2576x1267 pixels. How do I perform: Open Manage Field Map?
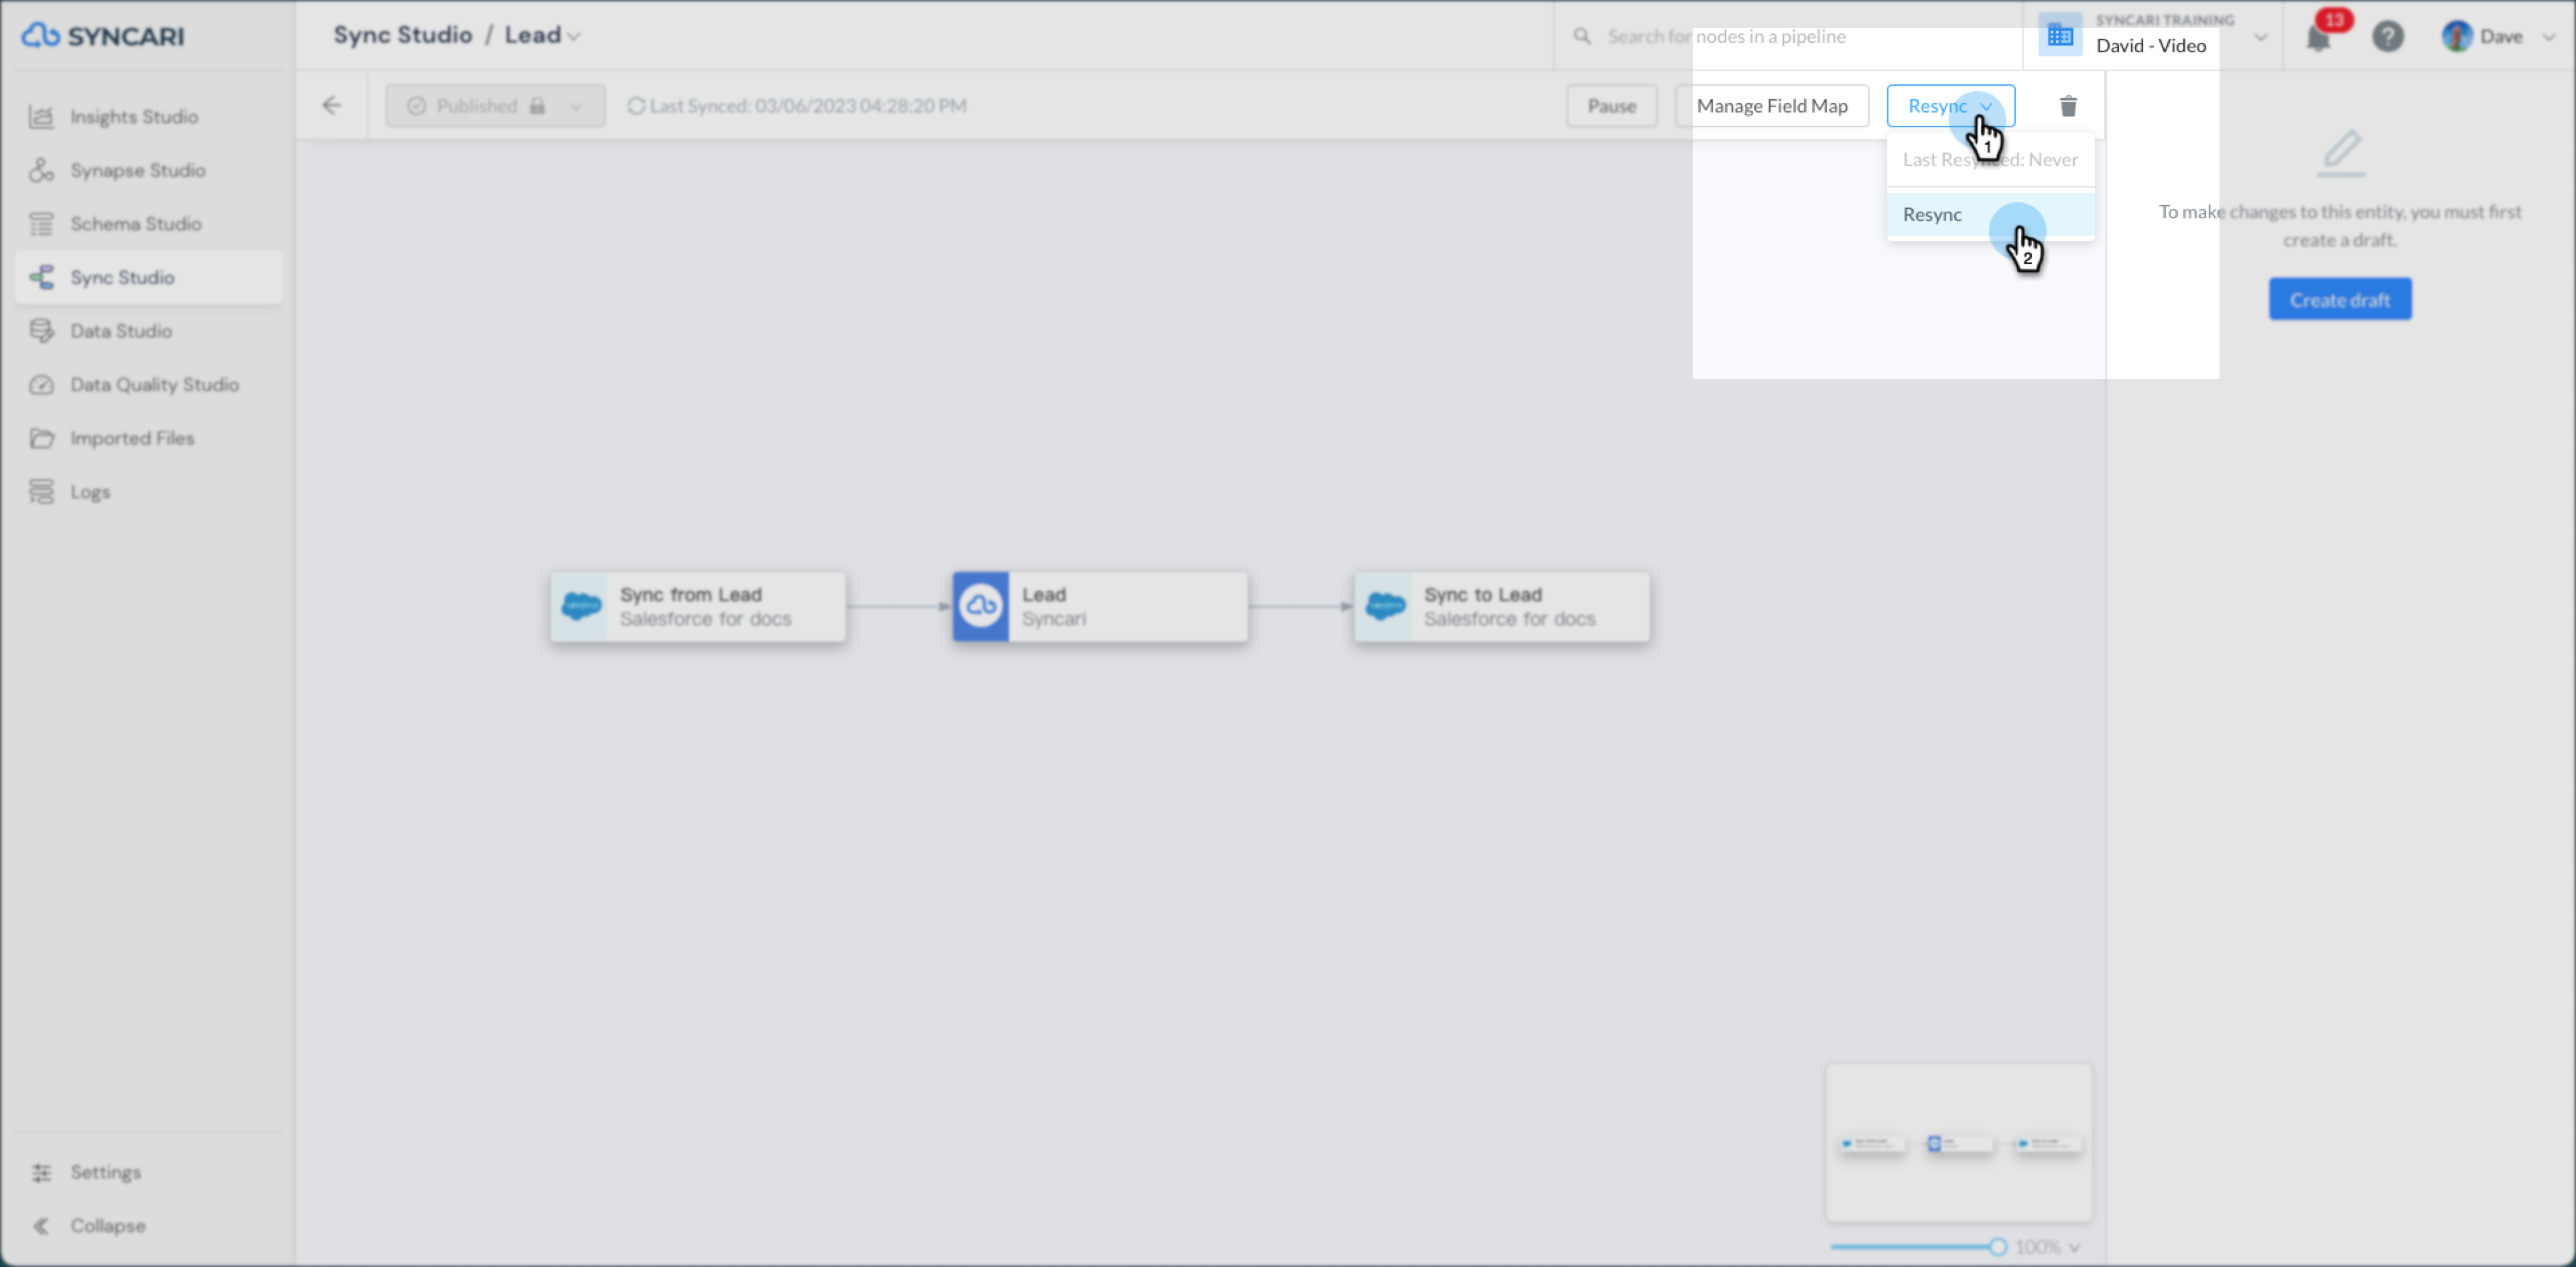pos(1773,106)
